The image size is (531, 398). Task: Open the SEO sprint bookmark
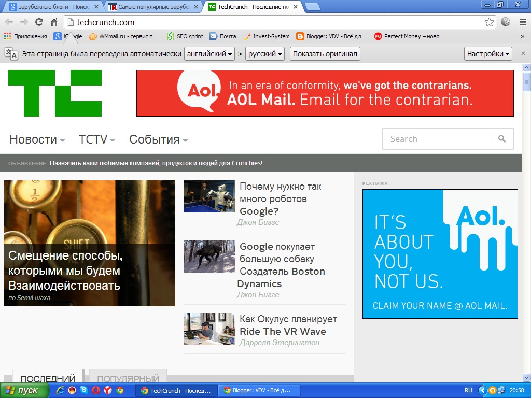pos(185,36)
